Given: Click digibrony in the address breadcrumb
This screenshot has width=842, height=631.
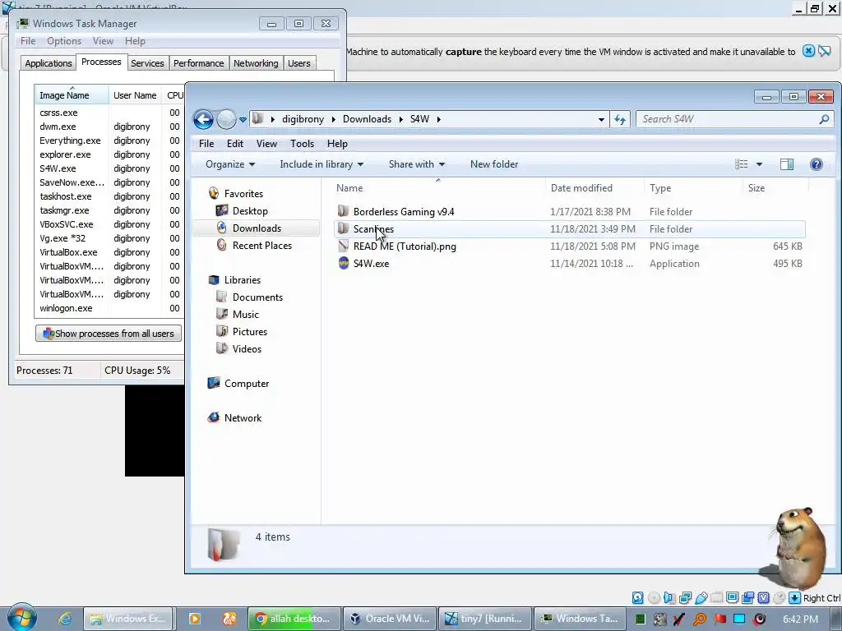Looking at the screenshot, I should tap(303, 119).
